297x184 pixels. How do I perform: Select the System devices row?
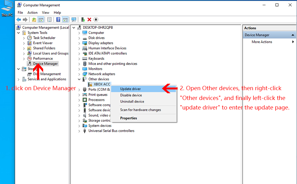[100, 125]
